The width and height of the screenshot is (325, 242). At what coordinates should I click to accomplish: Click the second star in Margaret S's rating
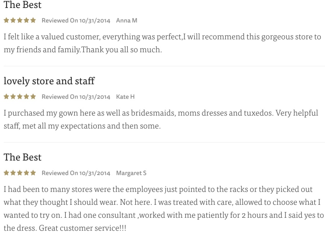(13, 173)
